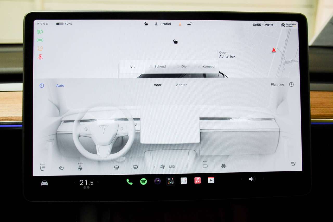Toggle the front windshield defrost
333x222 pixels.
(x=117, y=168)
